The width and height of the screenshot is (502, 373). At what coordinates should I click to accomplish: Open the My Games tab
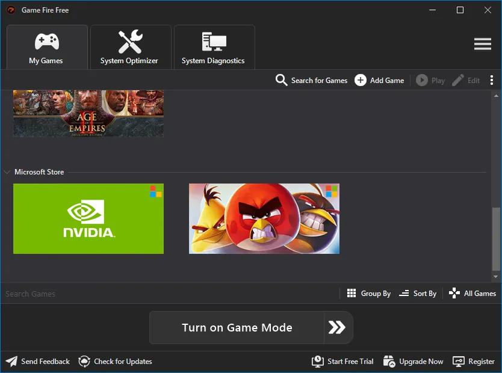point(47,47)
